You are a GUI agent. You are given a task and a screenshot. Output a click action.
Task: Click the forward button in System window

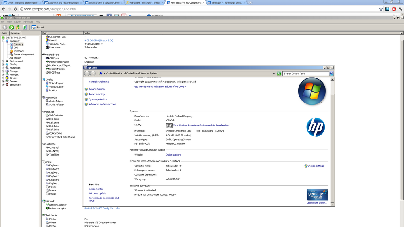tap(93, 74)
